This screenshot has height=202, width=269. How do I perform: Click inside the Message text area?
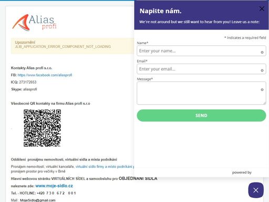(201, 93)
